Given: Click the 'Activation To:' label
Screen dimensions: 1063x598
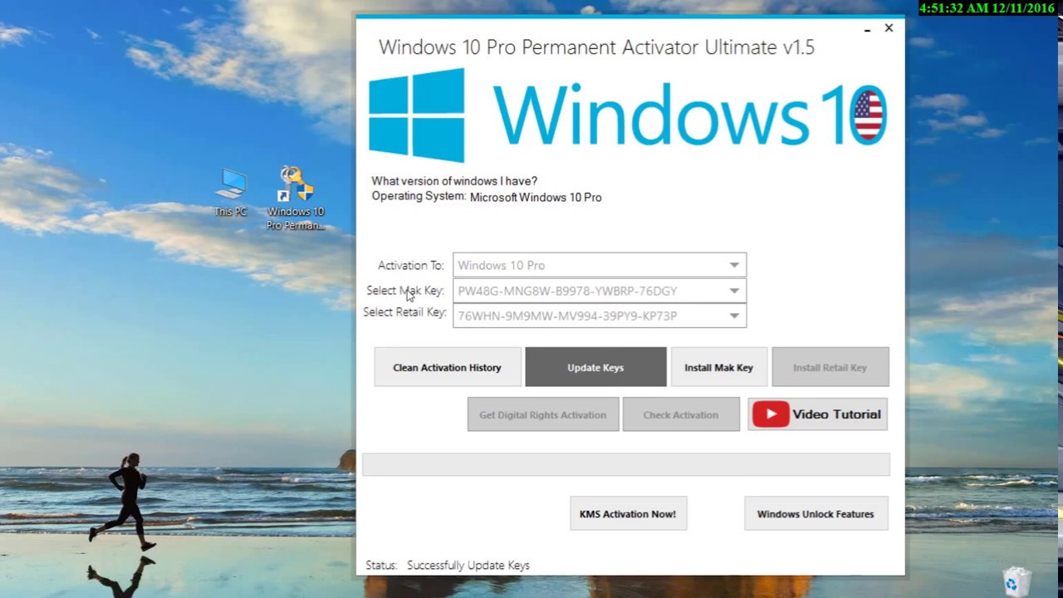Looking at the screenshot, I should point(411,266).
